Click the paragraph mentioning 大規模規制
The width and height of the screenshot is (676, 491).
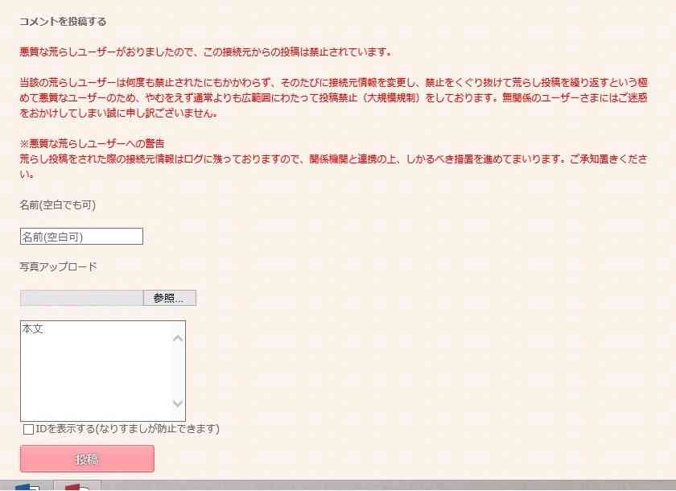[x=334, y=98]
